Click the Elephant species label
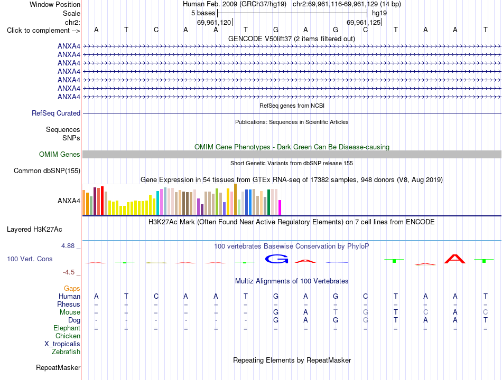This screenshot has width=502, height=380. coord(67,328)
